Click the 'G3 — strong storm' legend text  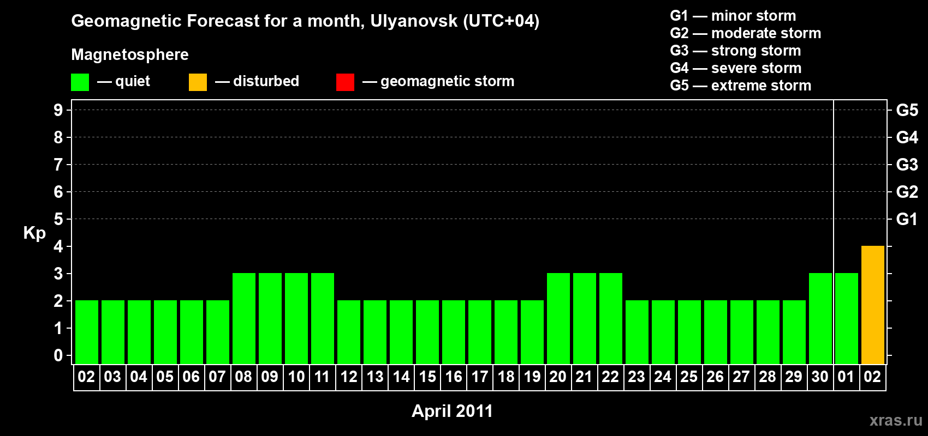pyautogui.click(x=735, y=51)
